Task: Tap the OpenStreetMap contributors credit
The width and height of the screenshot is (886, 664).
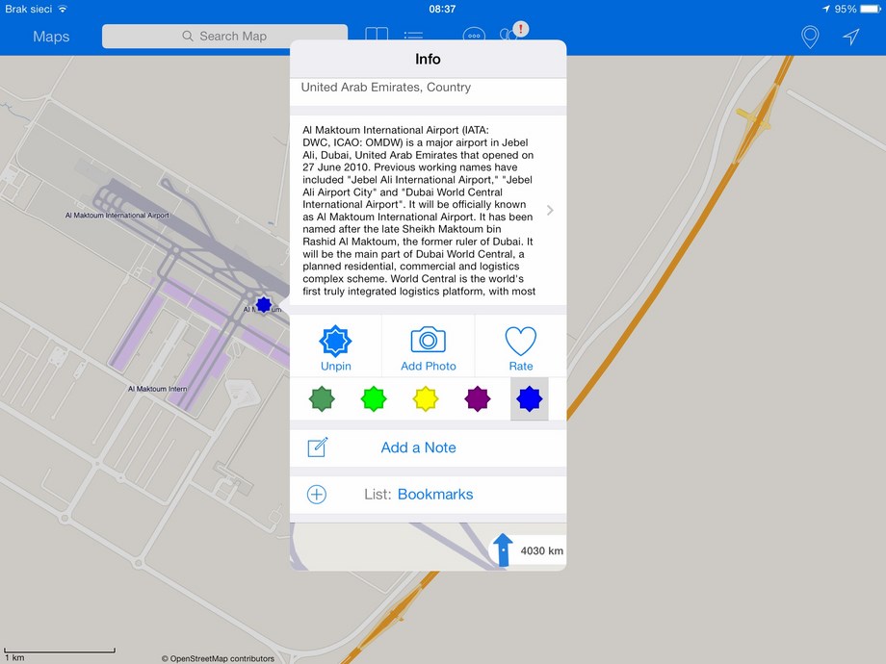Action: tap(218, 658)
